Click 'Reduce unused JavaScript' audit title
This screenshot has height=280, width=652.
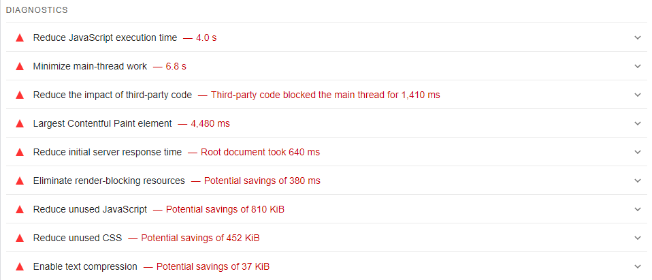[90, 209]
